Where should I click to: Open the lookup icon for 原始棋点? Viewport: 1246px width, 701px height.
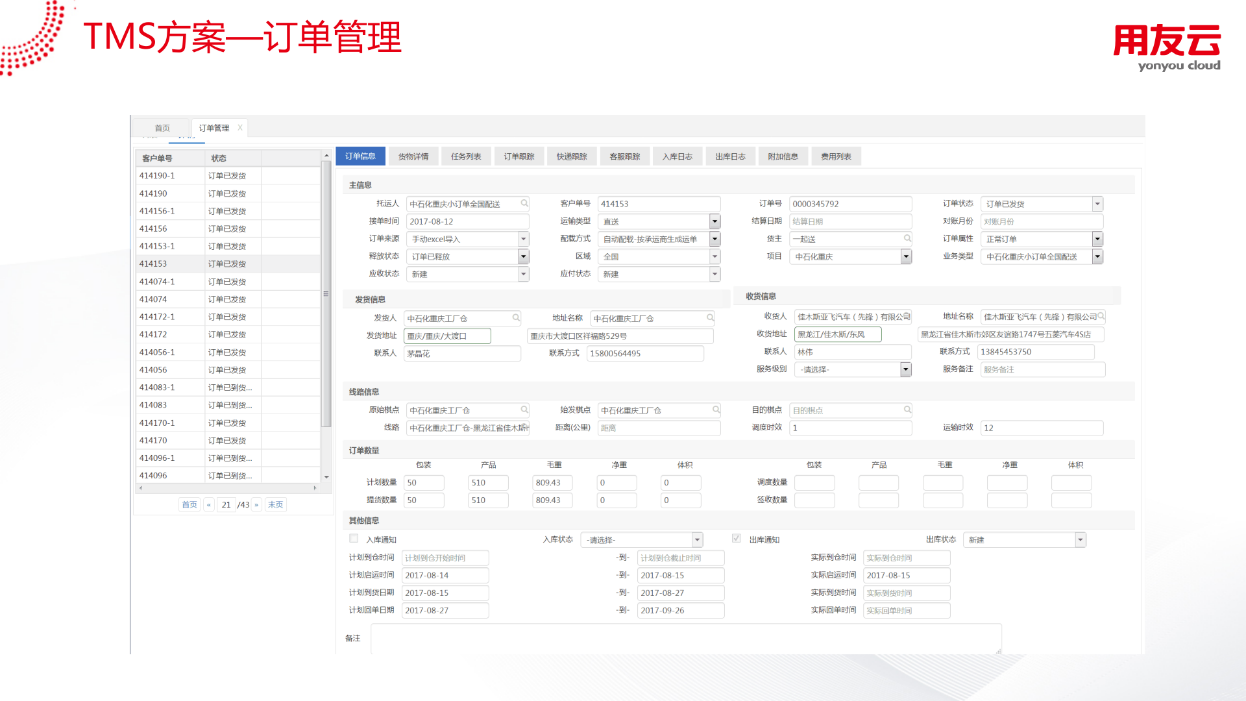pyautogui.click(x=523, y=410)
